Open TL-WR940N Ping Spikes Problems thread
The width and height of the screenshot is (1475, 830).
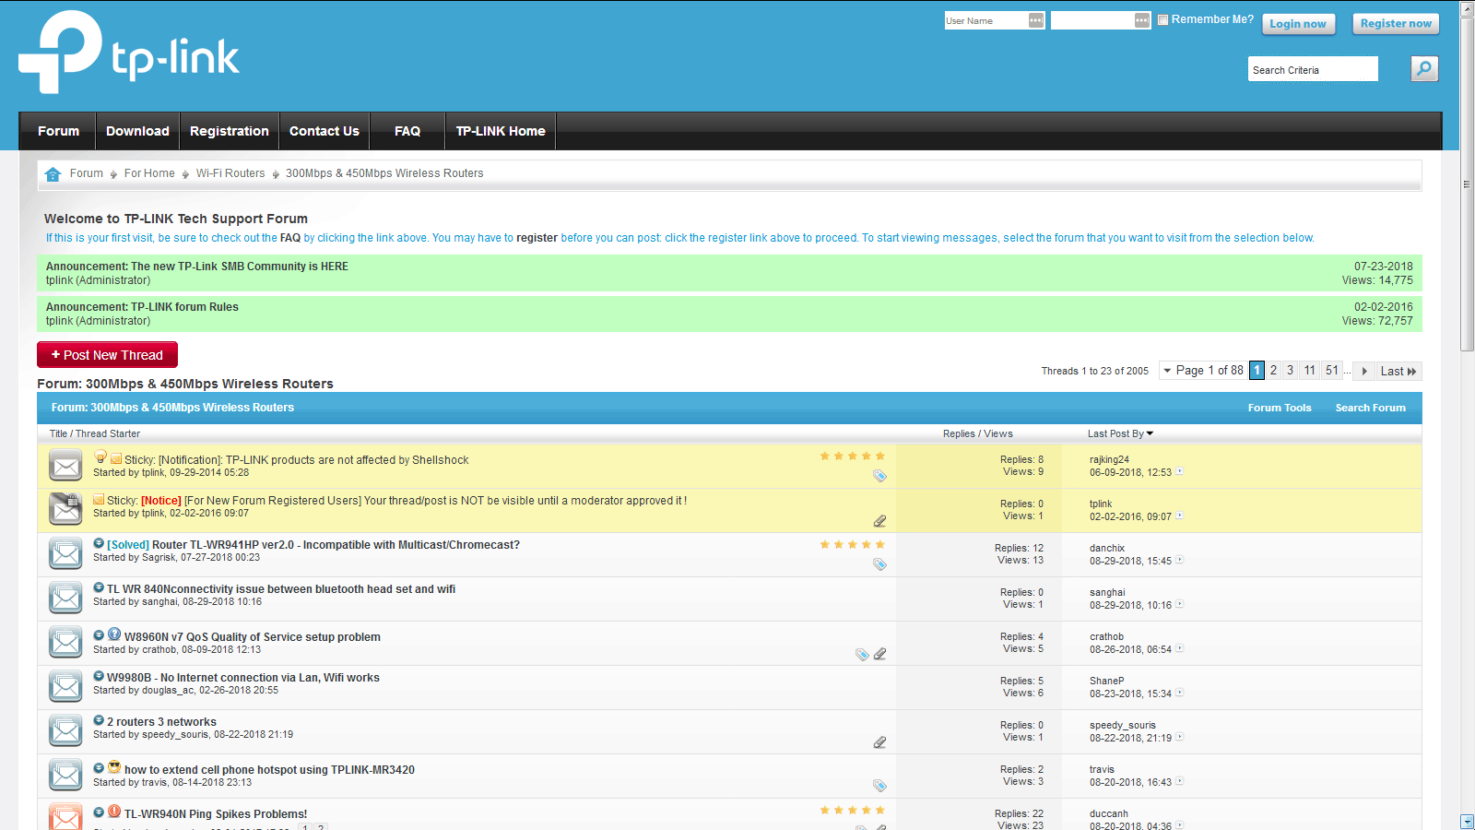216,814
